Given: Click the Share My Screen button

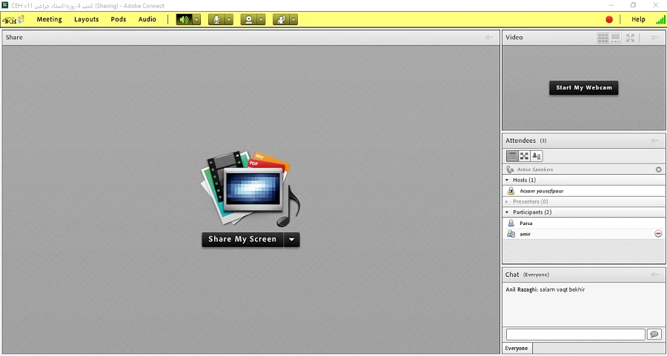Looking at the screenshot, I should 242,239.
